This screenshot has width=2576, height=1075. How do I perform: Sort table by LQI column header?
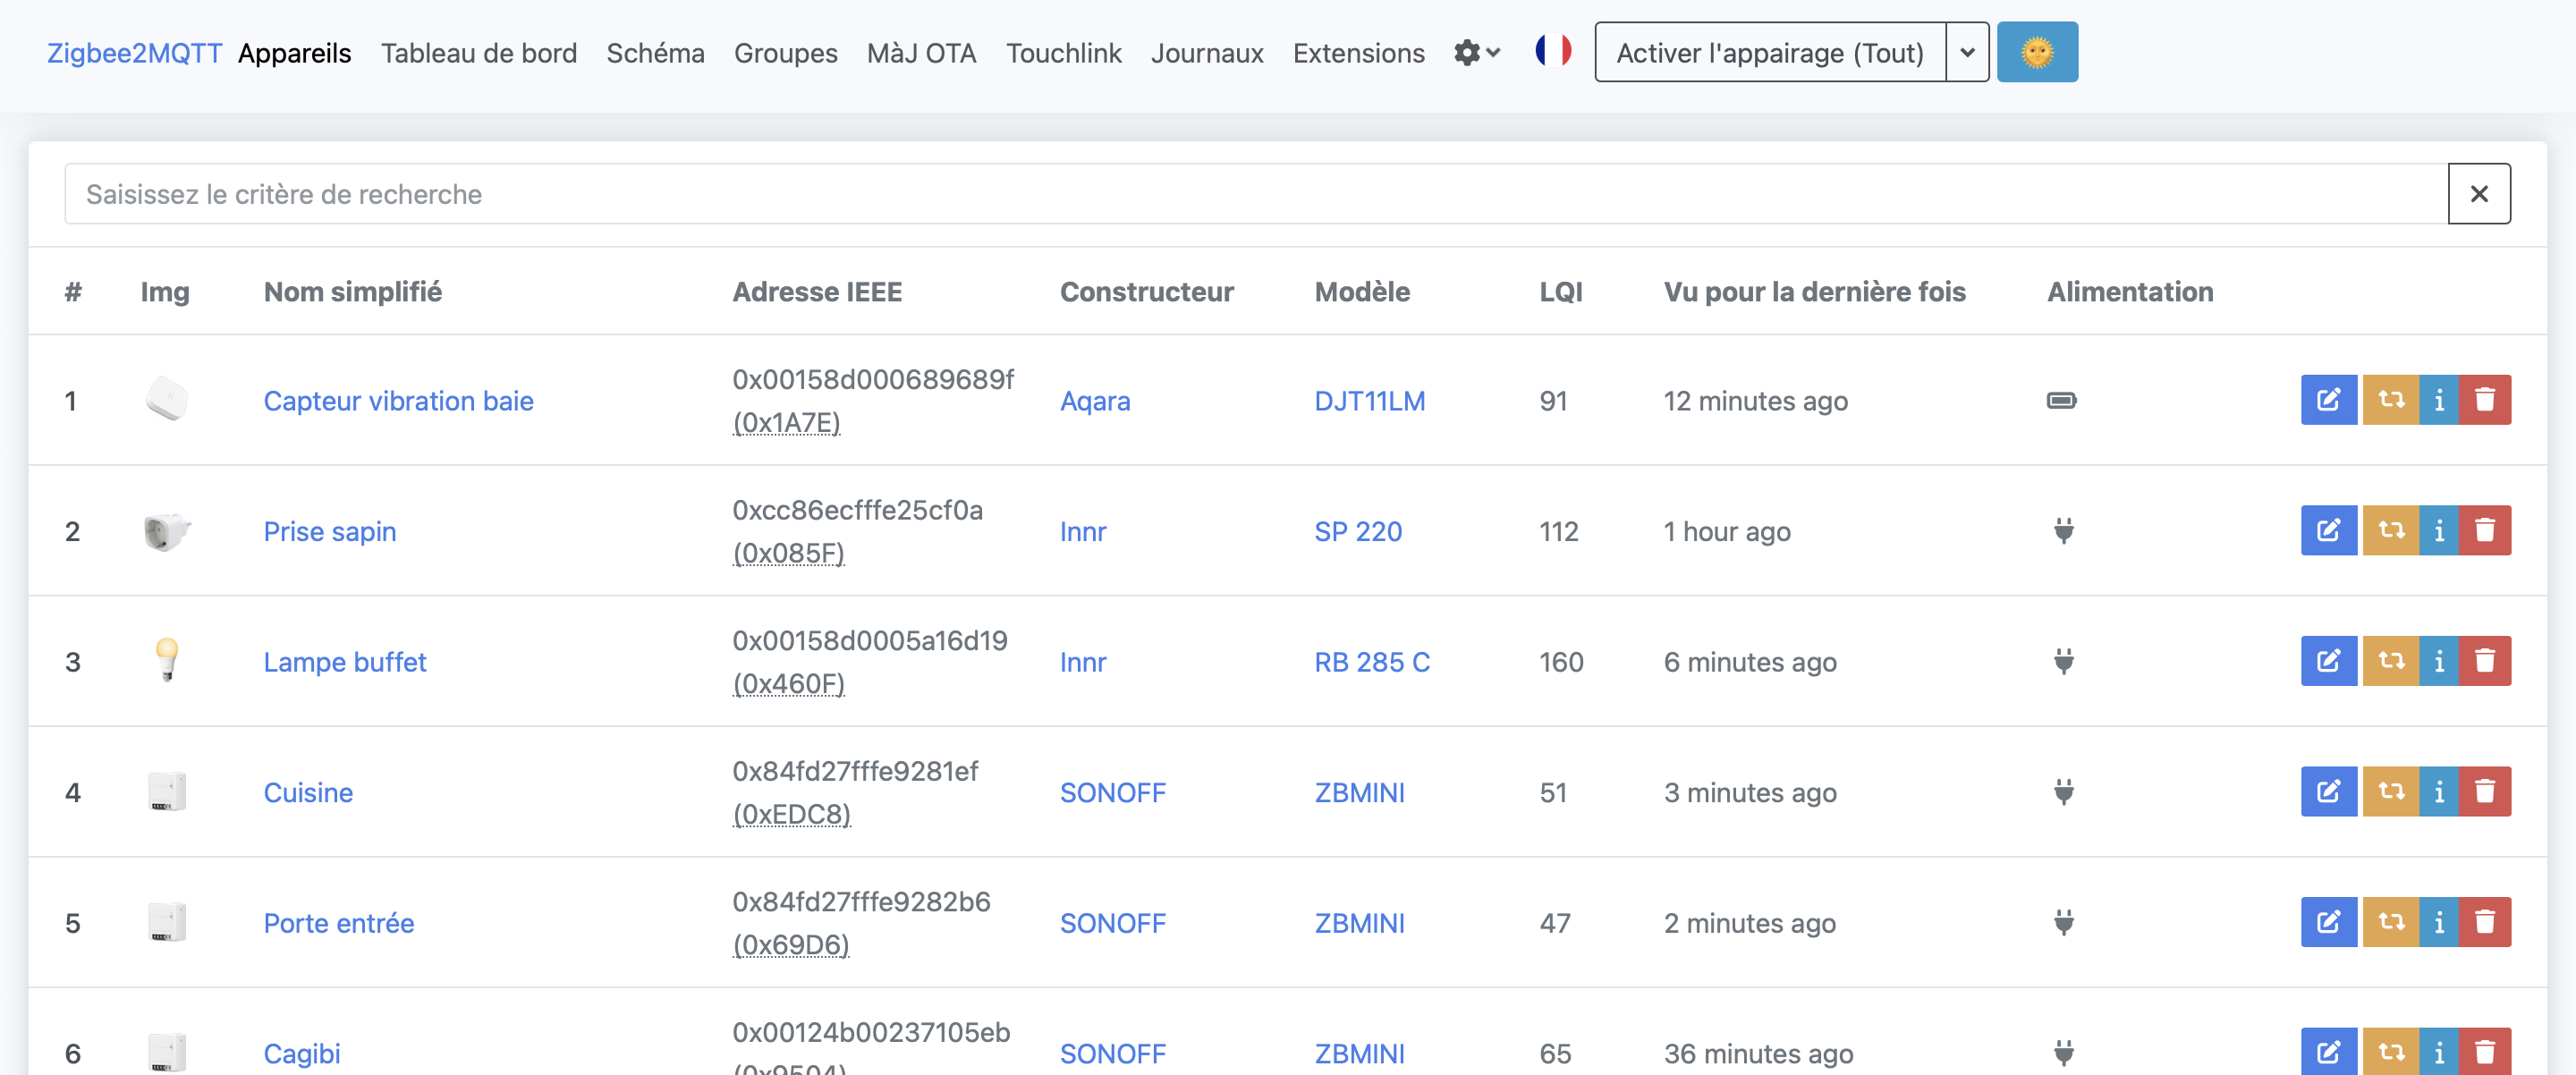tap(1560, 291)
